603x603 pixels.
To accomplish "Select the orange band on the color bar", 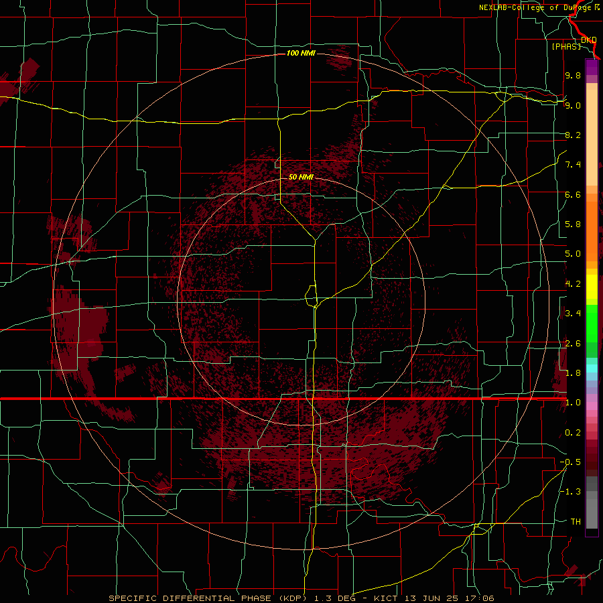I will [x=592, y=232].
